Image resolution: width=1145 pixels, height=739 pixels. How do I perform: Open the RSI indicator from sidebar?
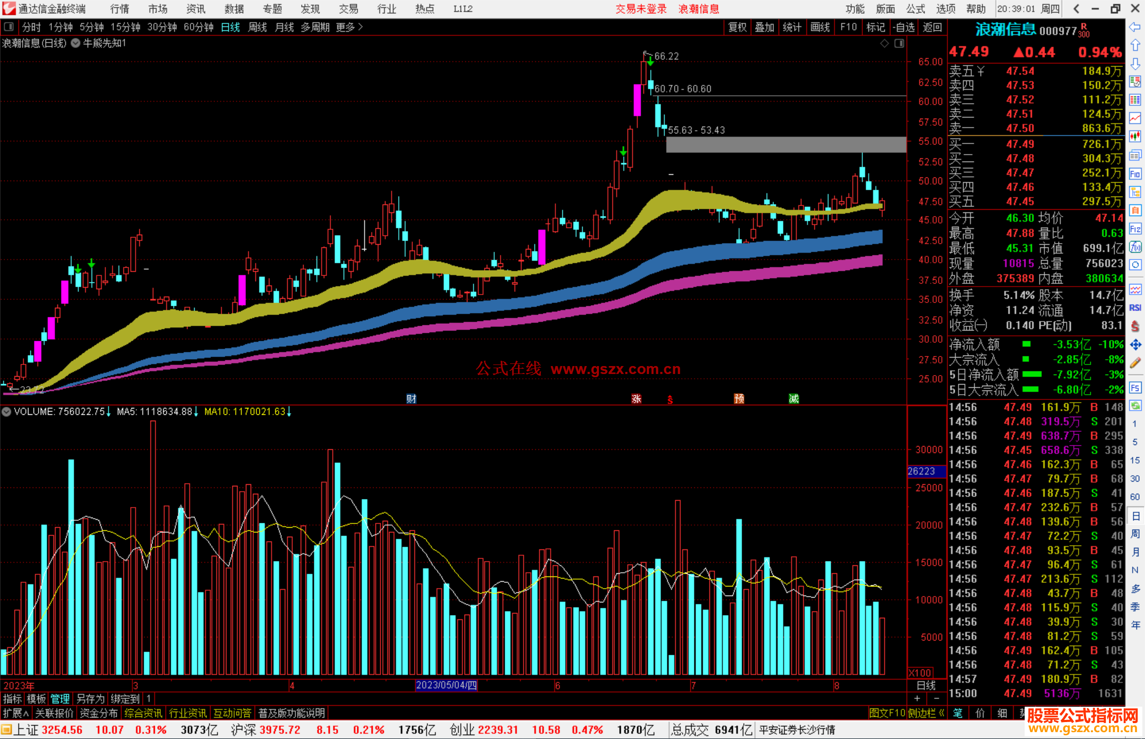tap(1135, 308)
